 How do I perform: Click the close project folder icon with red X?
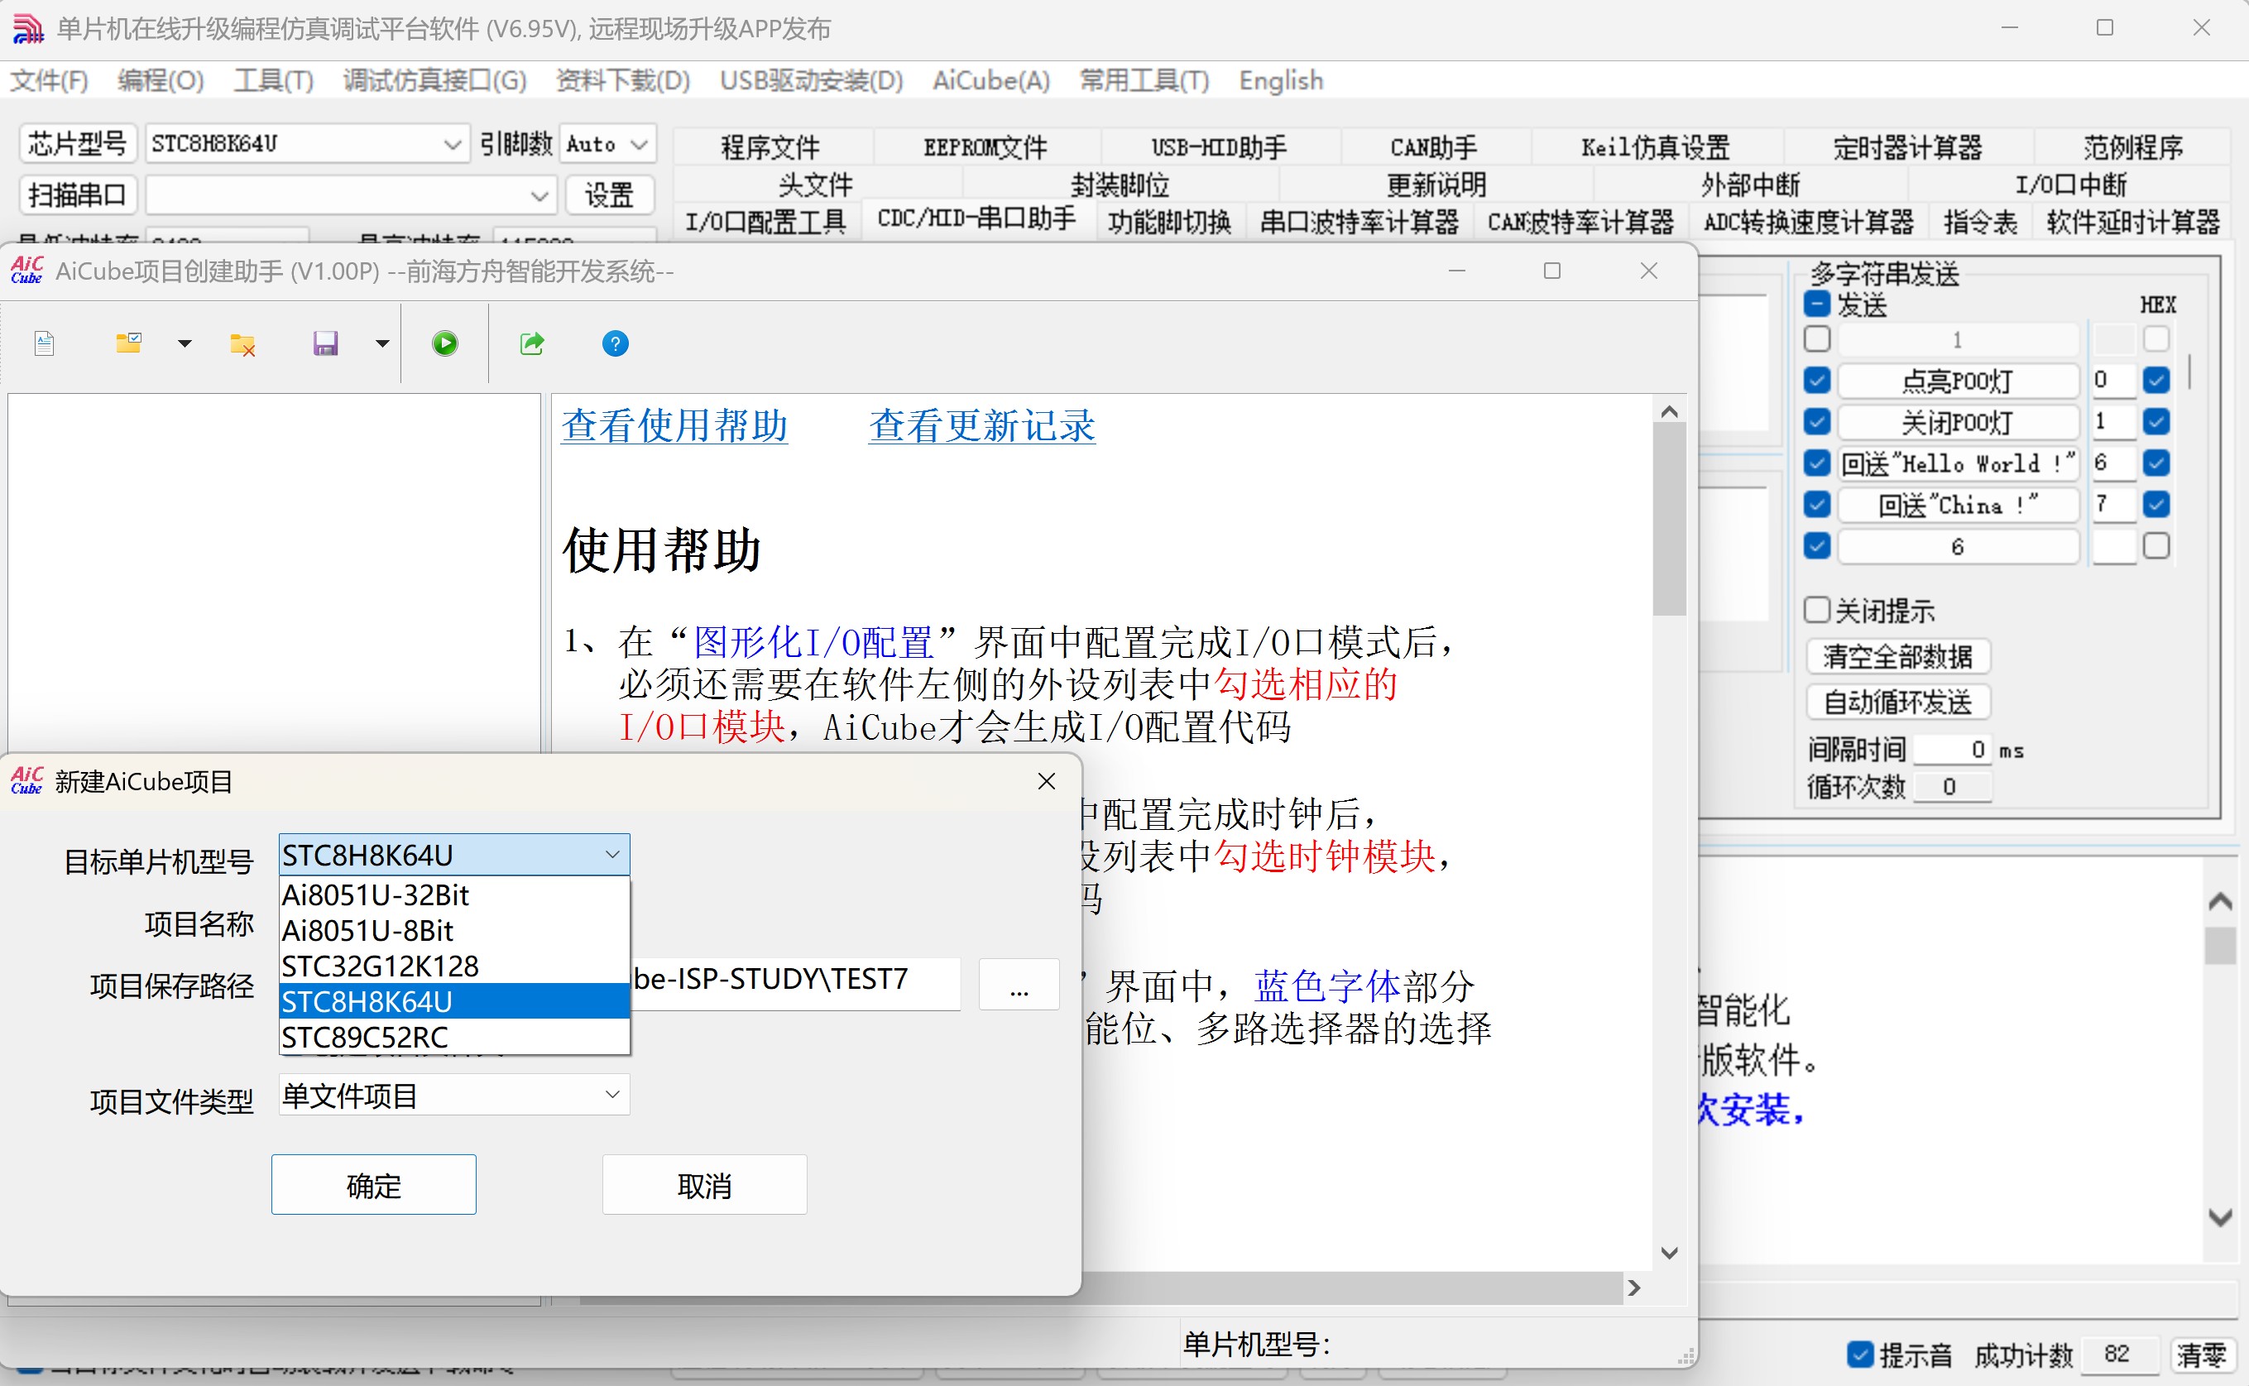point(242,343)
